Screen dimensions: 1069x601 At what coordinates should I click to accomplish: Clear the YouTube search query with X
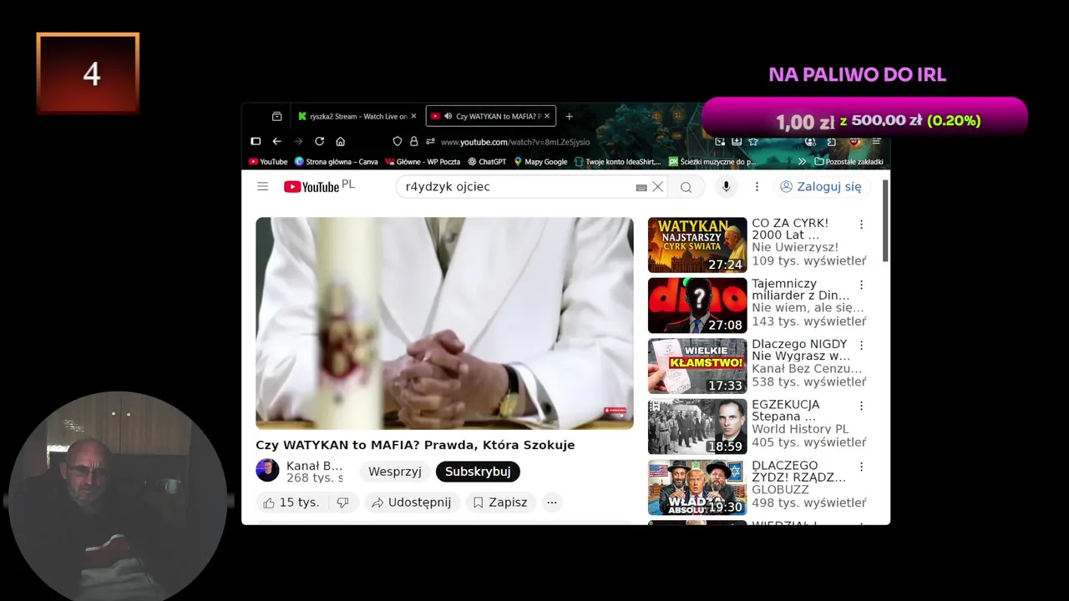pos(658,187)
